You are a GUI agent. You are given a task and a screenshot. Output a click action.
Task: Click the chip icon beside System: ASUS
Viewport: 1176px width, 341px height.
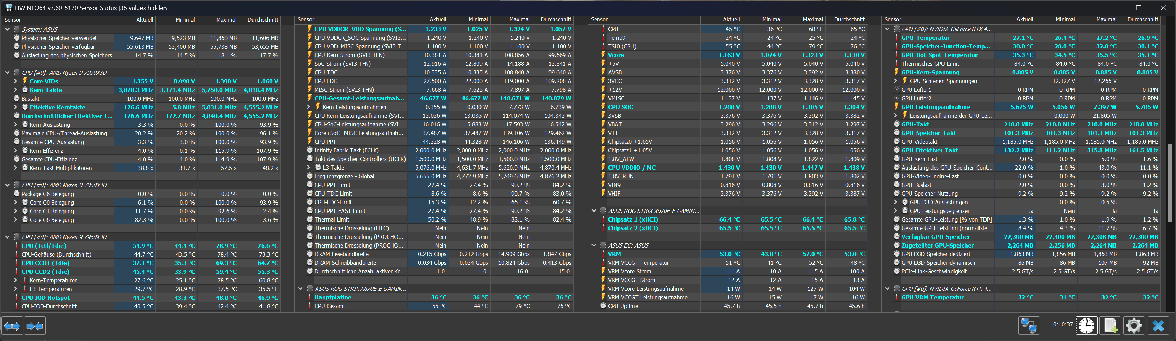click(x=17, y=29)
